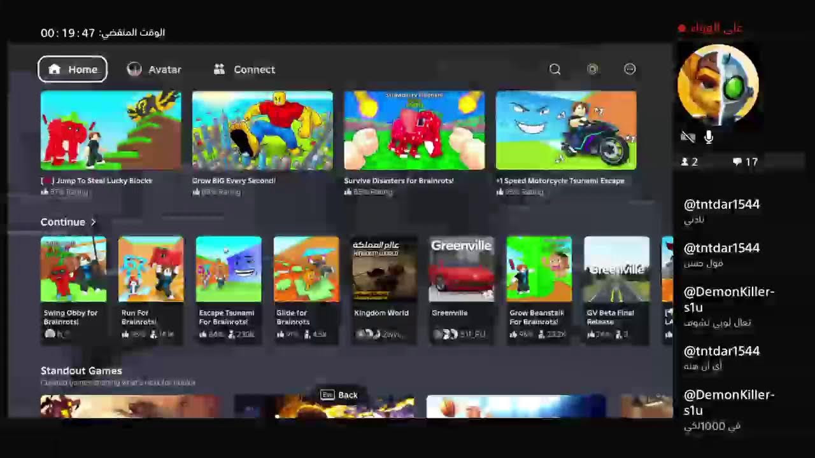This screenshot has height=458, width=815.
Task: Select the red car Greenville thumbnail
Action: click(462, 269)
